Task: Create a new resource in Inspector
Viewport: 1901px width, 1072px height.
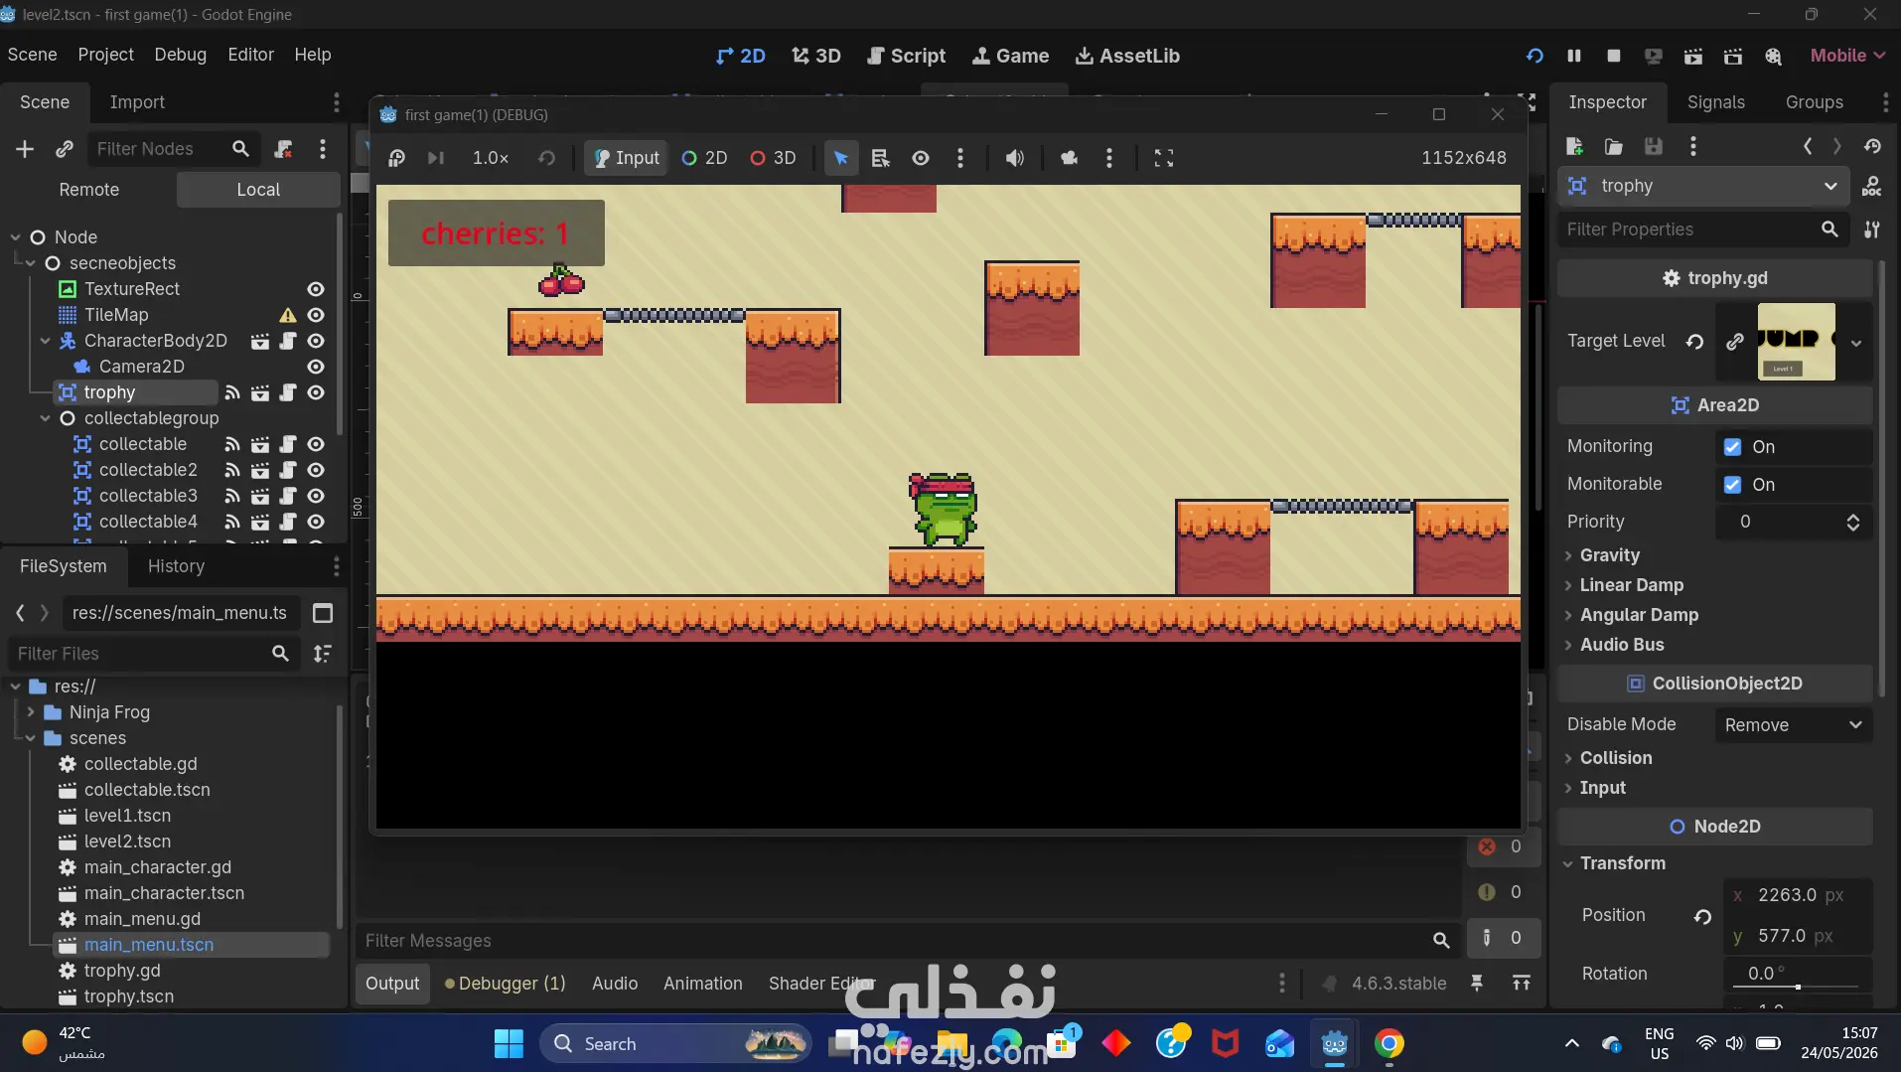Action: (x=1574, y=147)
